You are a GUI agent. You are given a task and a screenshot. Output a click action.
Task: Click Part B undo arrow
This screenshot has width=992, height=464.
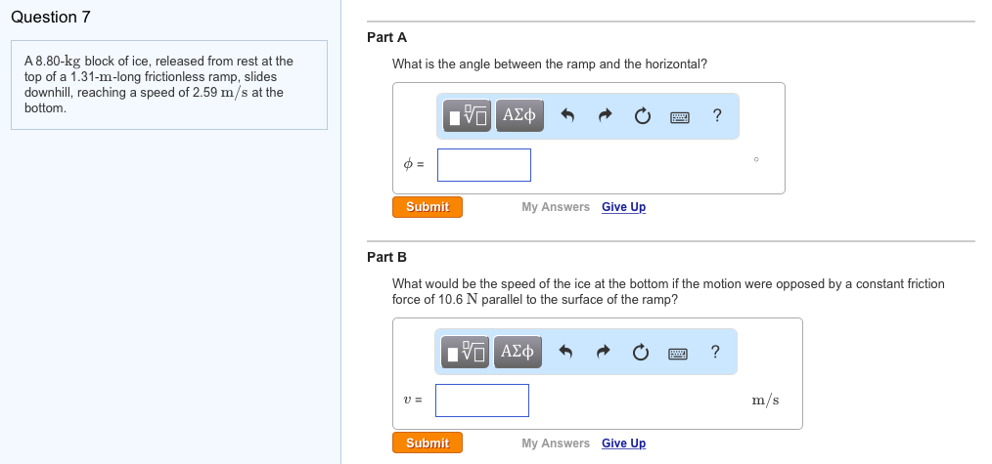(x=565, y=352)
